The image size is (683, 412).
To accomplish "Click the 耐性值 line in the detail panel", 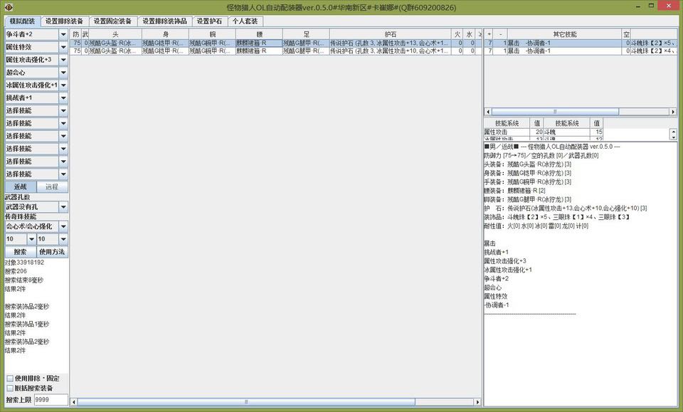I will (x=536, y=226).
